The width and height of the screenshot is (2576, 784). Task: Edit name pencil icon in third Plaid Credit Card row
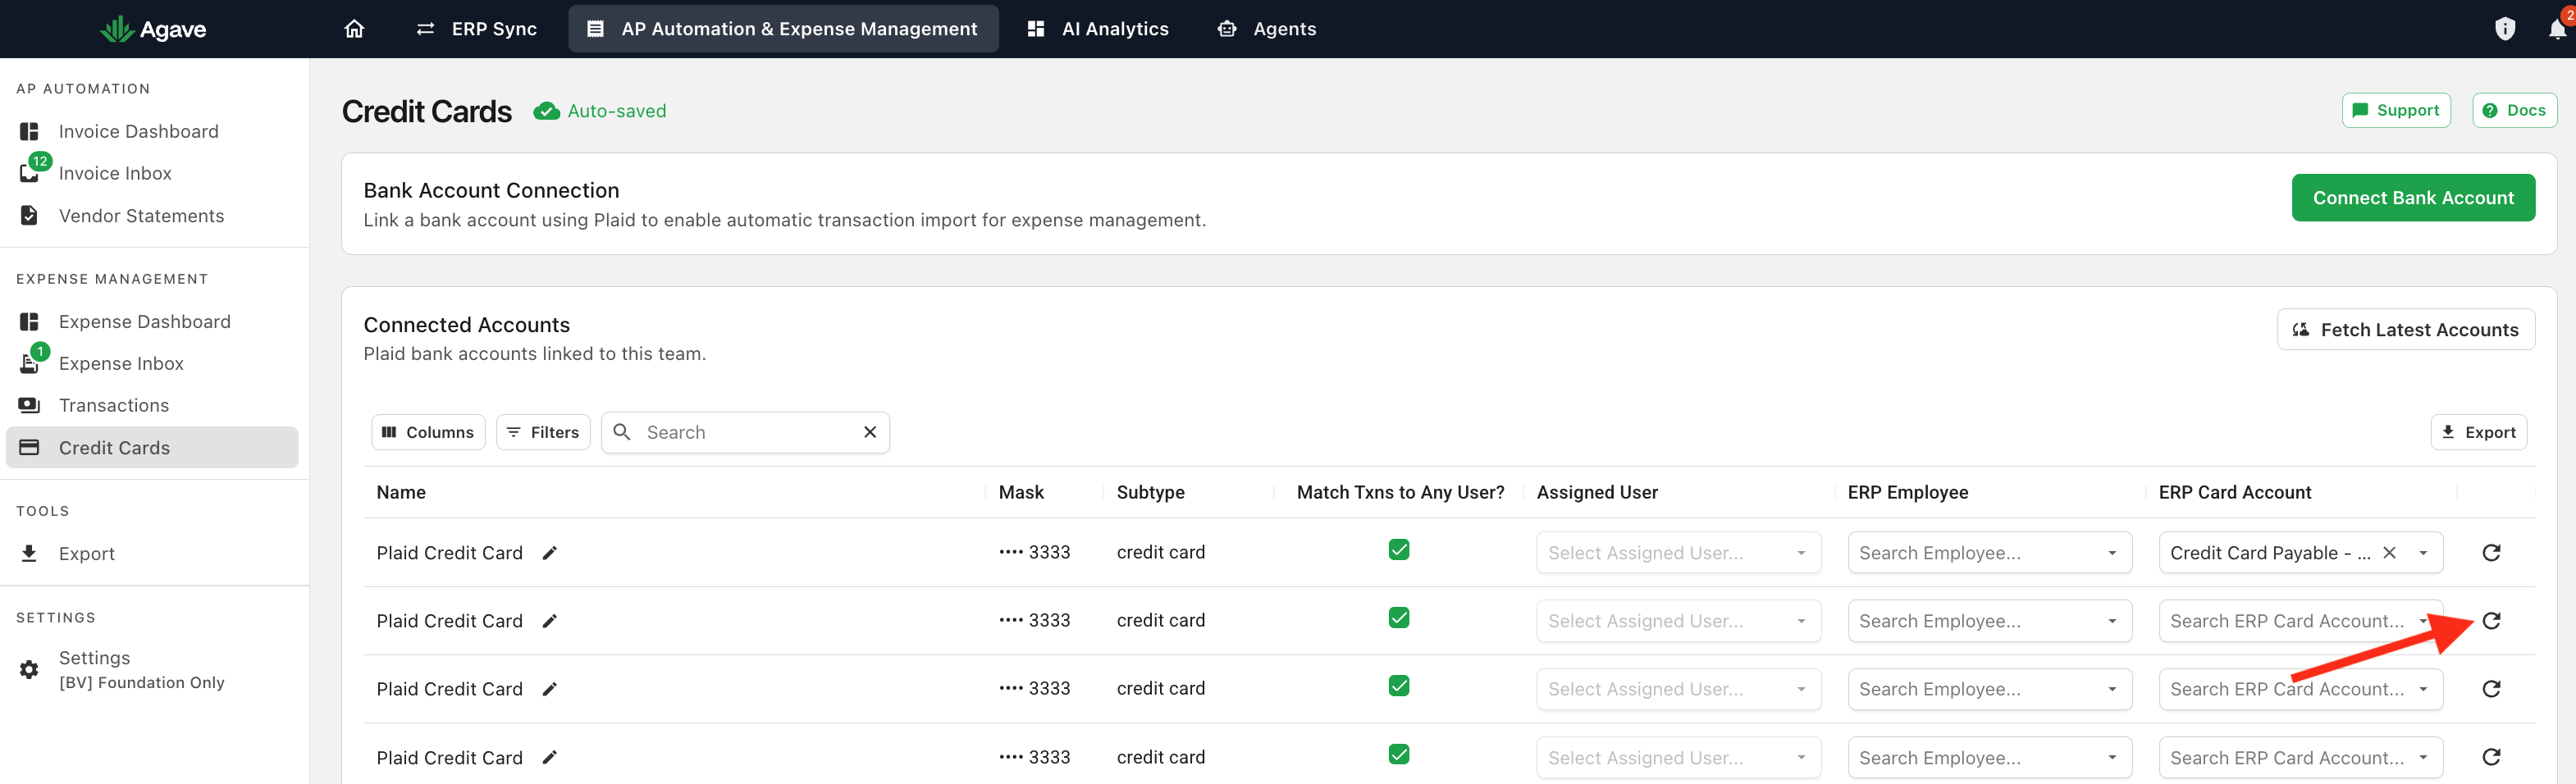click(549, 689)
